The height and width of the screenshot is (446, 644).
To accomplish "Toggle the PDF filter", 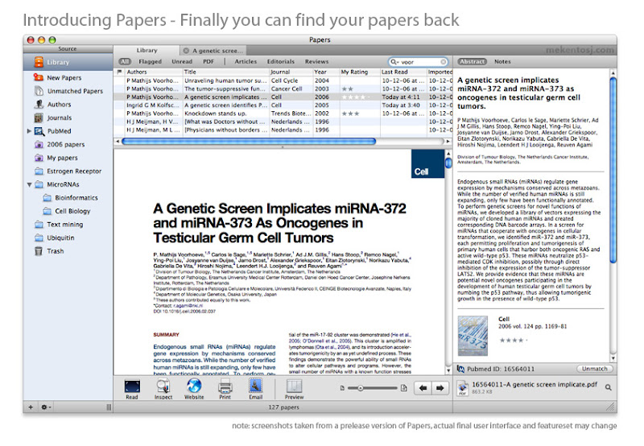I will tap(208, 62).
